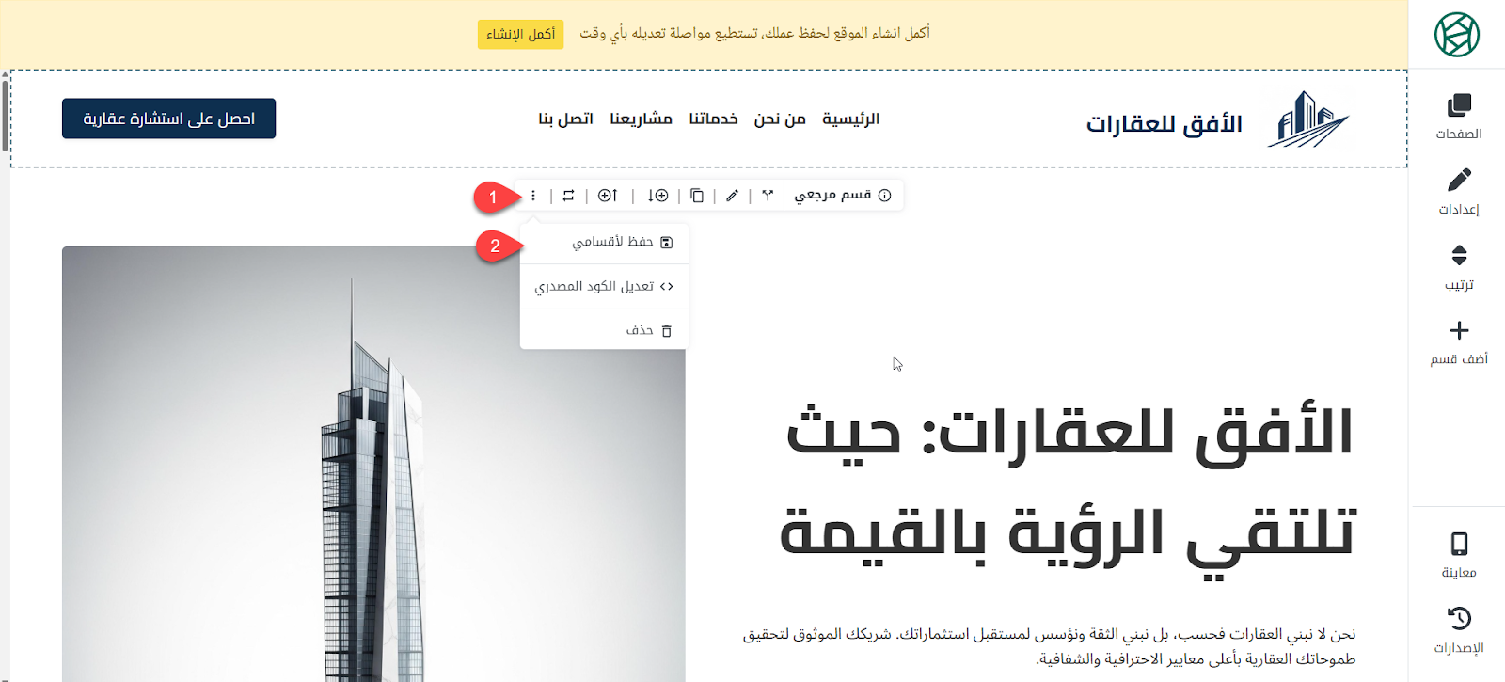Click the pencil edit icon in section toolbar
Image resolution: width=1505 pixels, height=682 pixels.
click(732, 196)
